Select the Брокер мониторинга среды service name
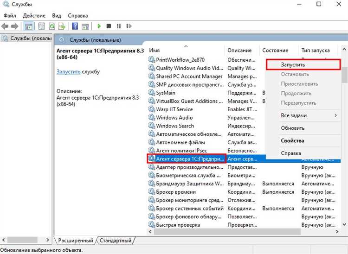This screenshot has height=254, width=348. (189, 200)
